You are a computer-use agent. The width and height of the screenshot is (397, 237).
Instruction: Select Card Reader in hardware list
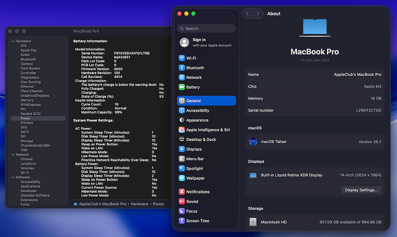click(x=30, y=68)
